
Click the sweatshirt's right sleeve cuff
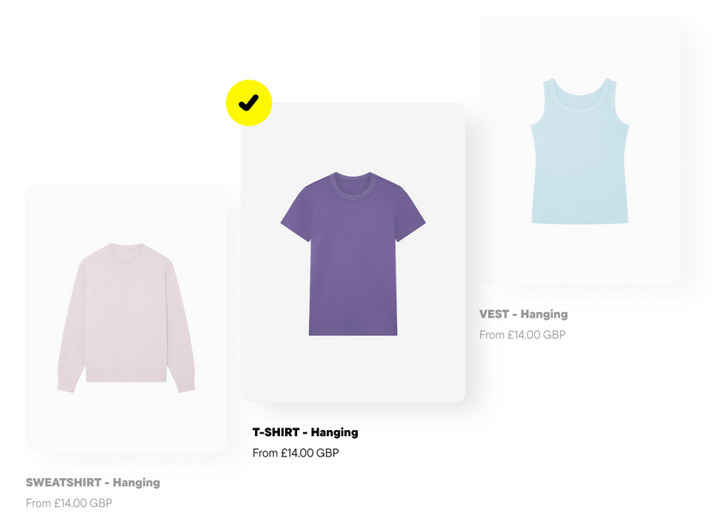coord(186,384)
